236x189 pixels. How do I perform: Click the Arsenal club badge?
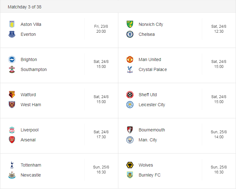click(12, 140)
